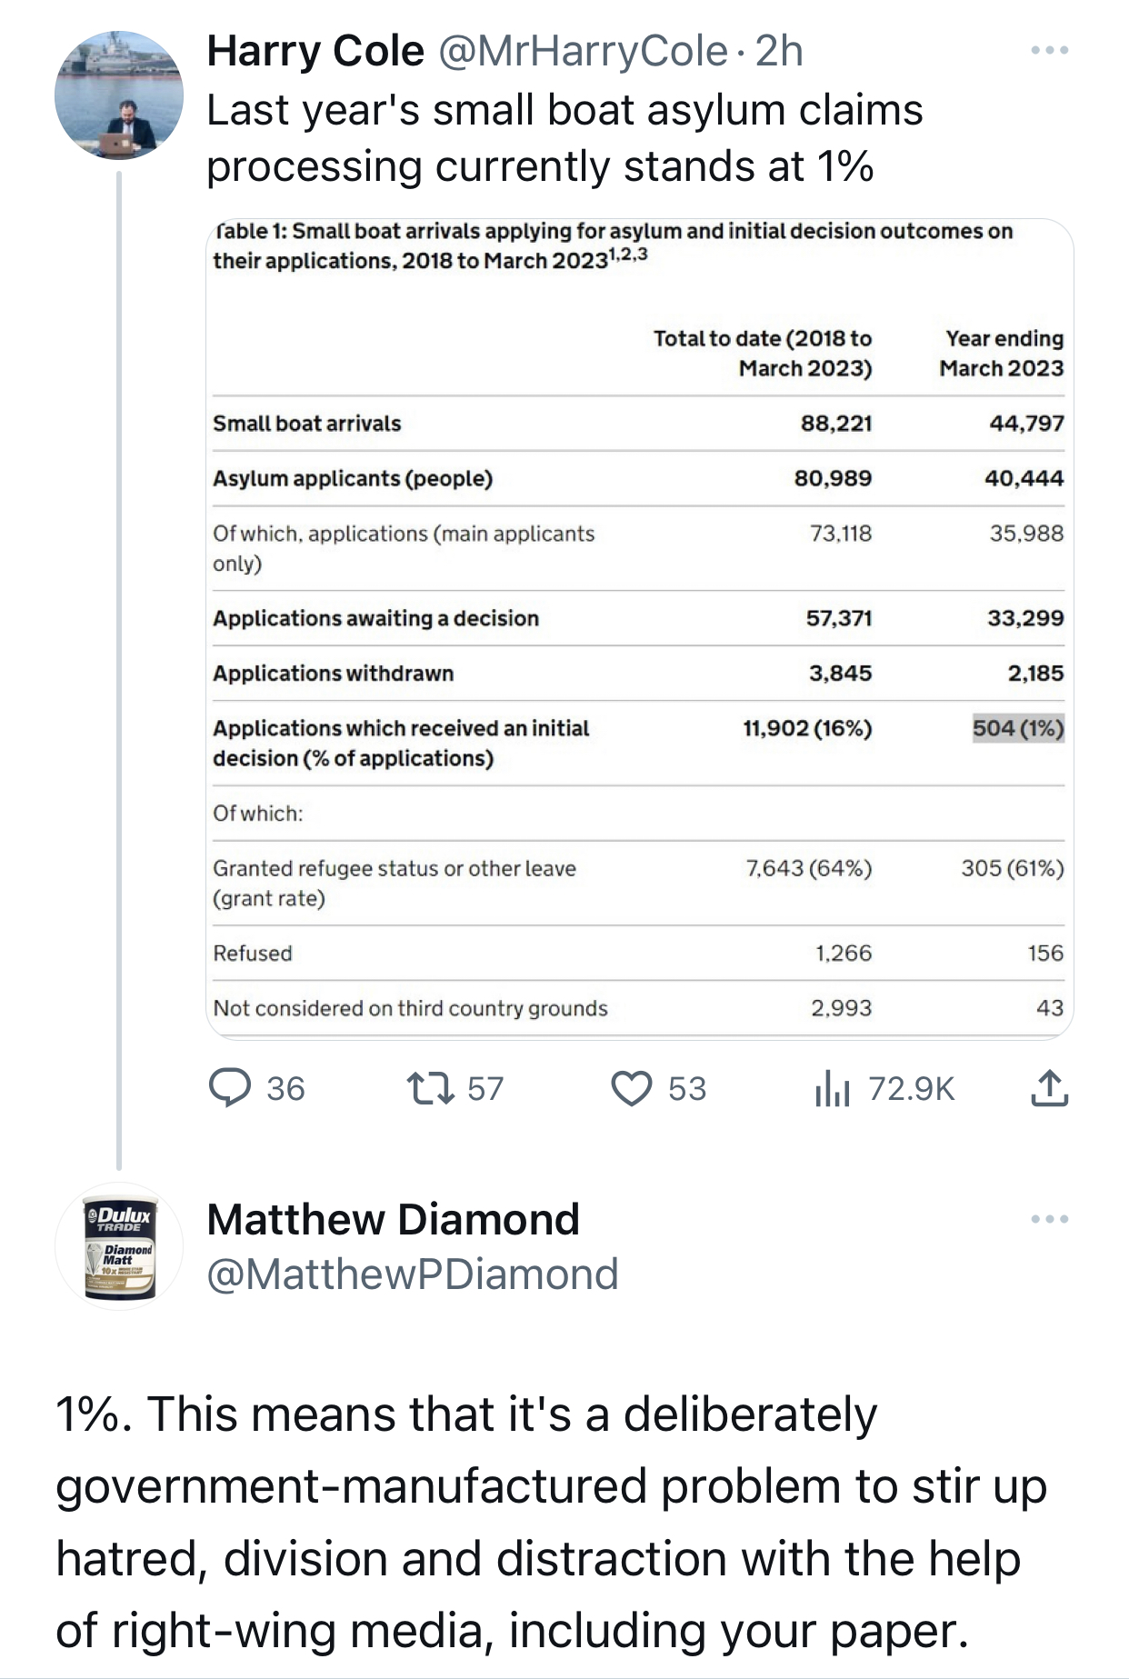1129x1679 pixels.
Task: Open Matthew Diamond's Dulux avatar
Action: 119,1246
